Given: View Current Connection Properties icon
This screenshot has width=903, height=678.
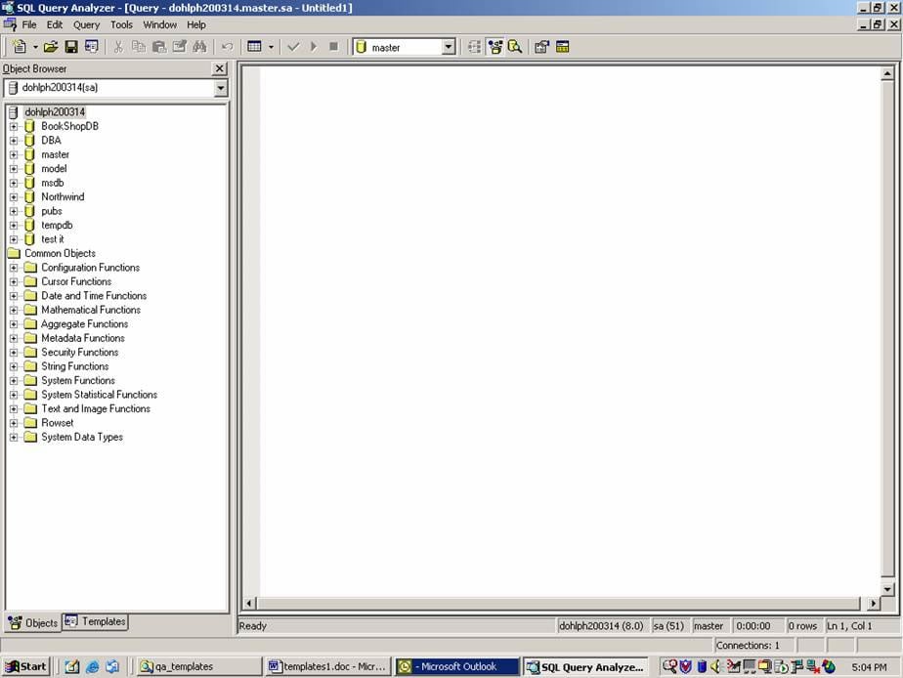Looking at the screenshot, I should tap(540, 46).
